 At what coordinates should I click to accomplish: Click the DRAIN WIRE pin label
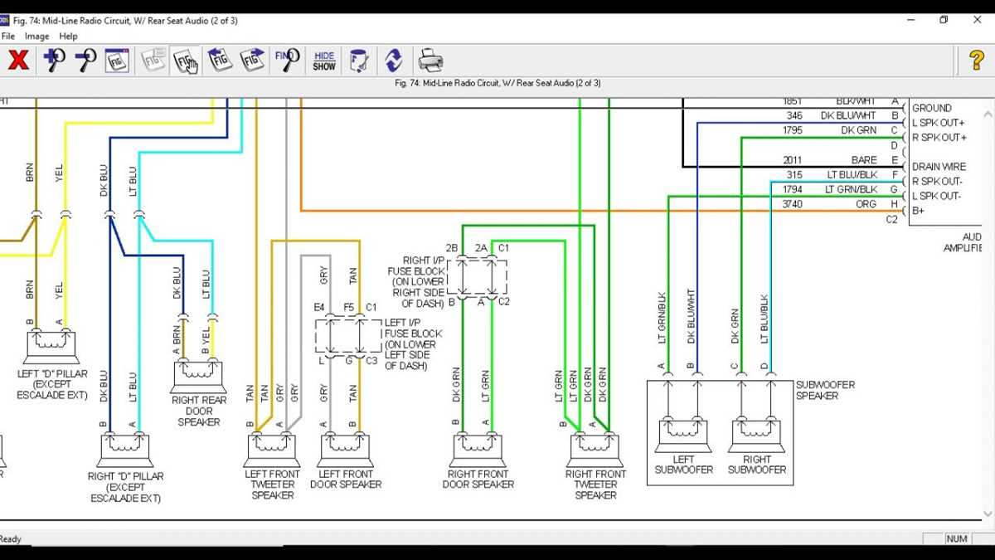(x=939, y=167)
